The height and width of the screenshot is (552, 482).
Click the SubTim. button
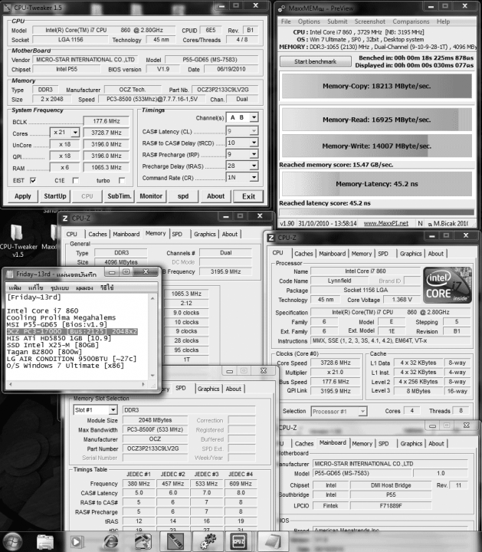click(120, 196)
